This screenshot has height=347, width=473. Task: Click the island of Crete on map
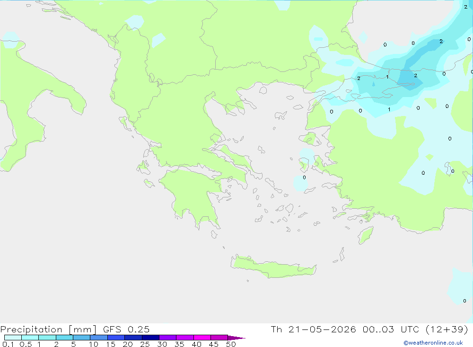(x=273, y=267)
